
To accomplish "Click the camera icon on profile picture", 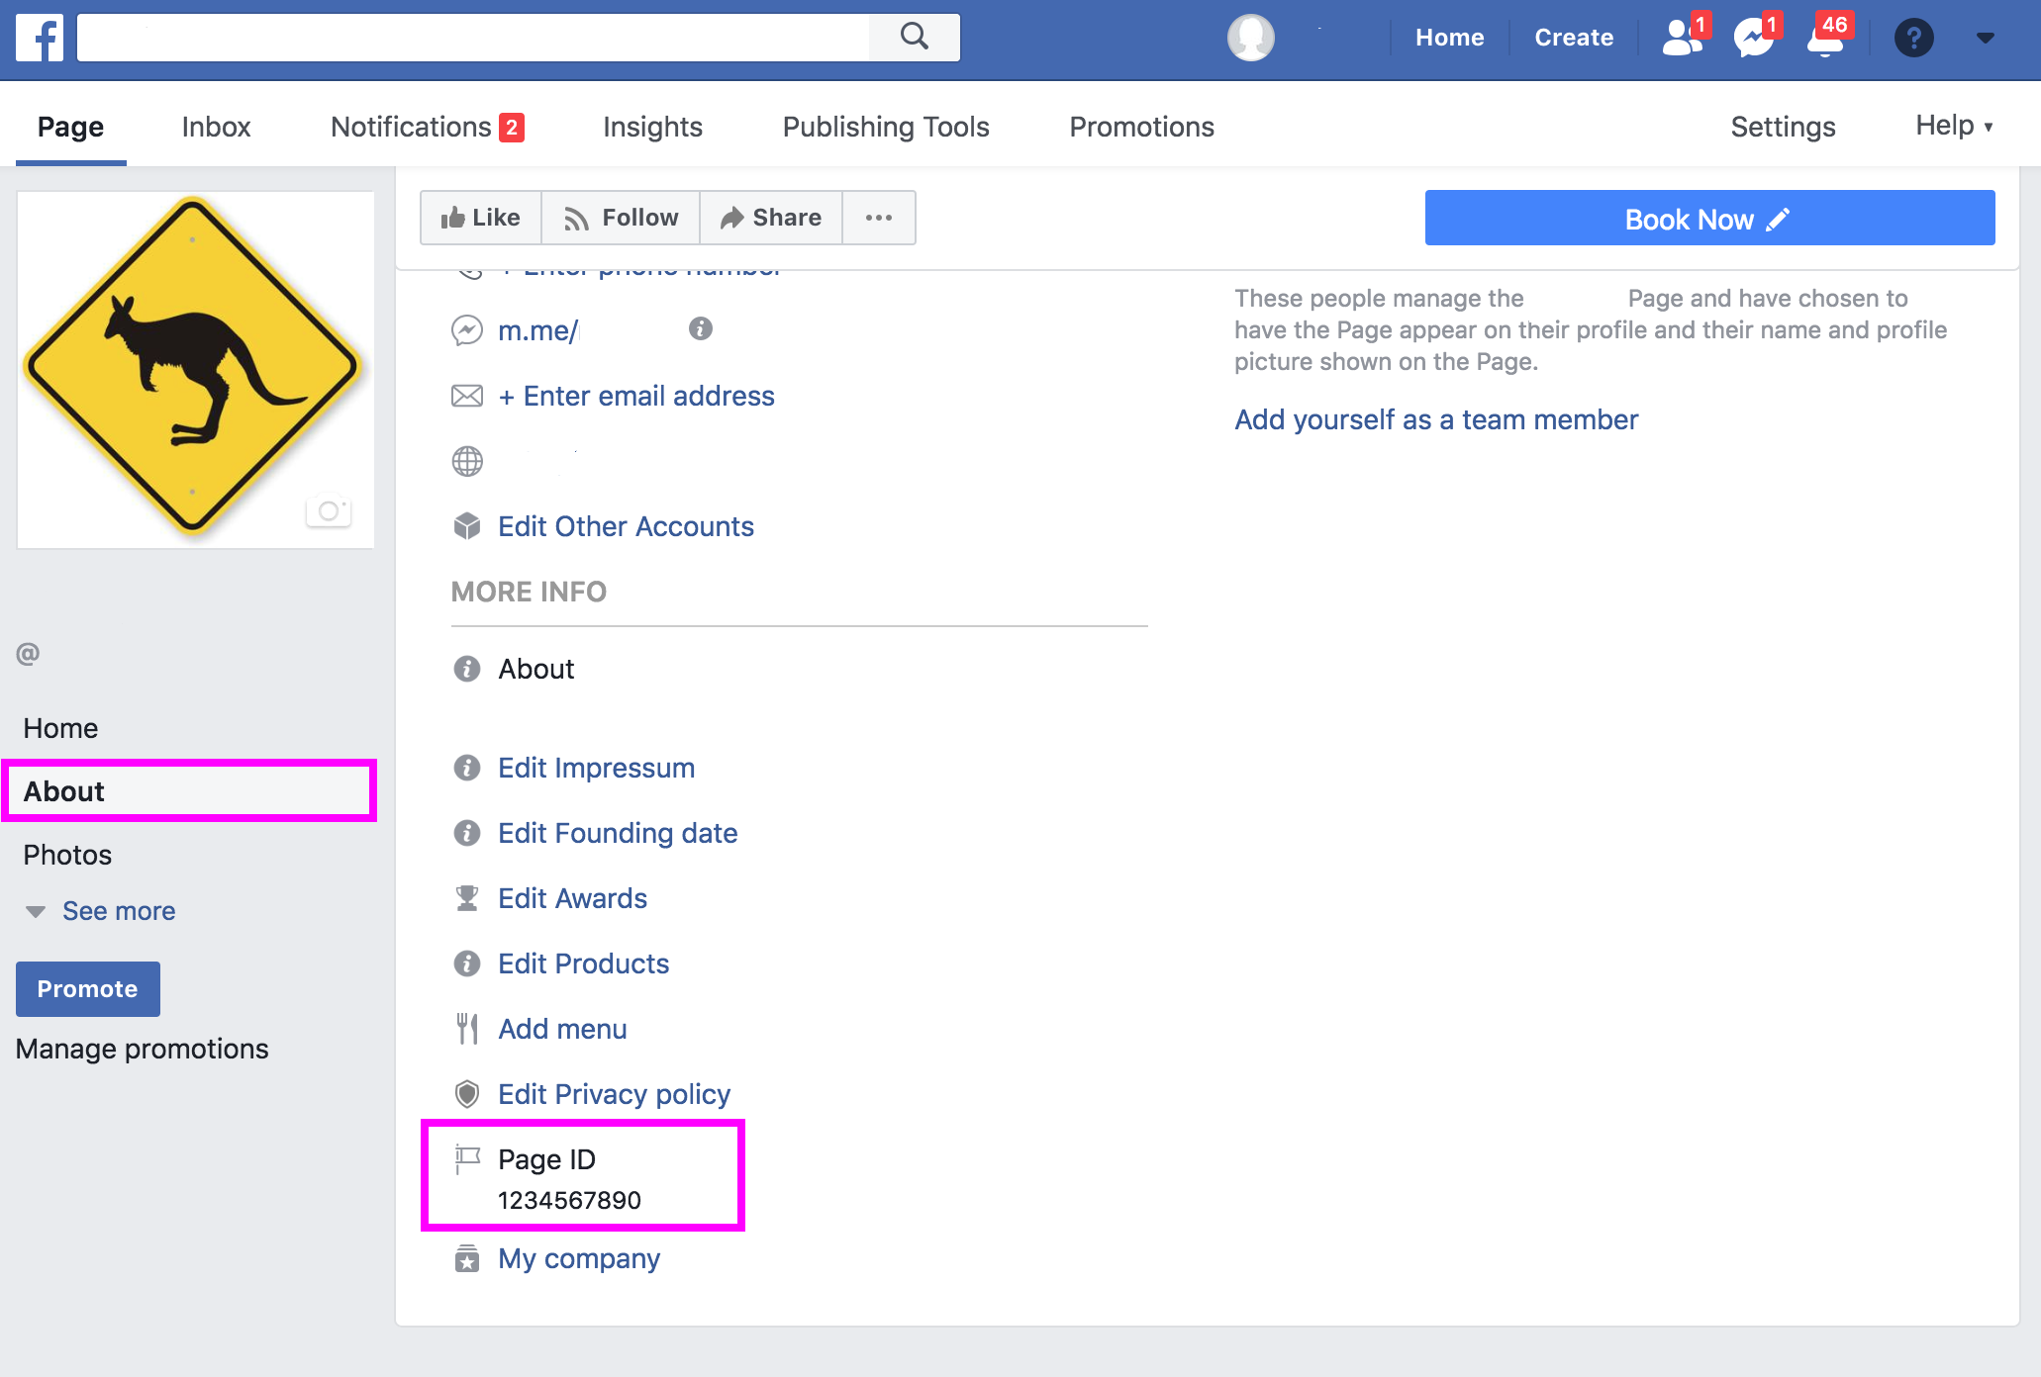I will coord(329,510).
